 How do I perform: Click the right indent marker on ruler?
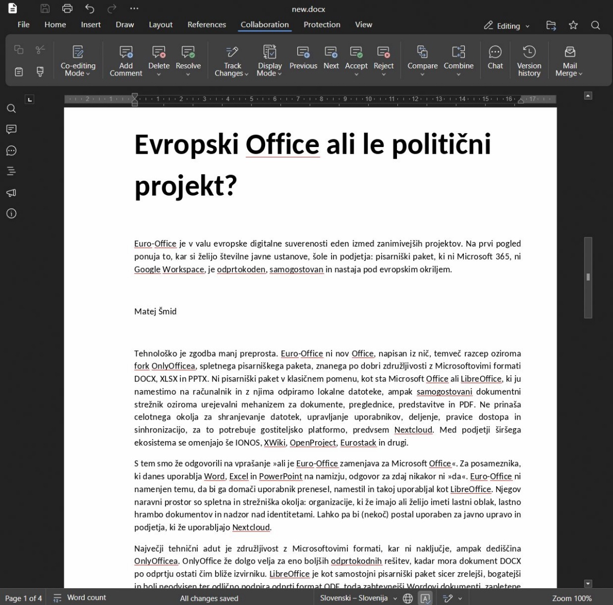(x=521, y=101)
